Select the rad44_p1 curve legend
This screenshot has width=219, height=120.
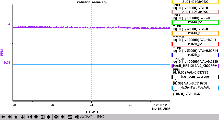point(195,33)
